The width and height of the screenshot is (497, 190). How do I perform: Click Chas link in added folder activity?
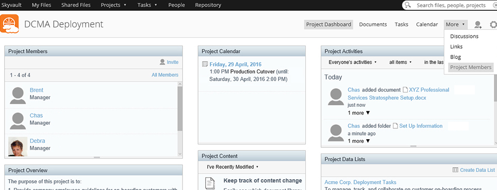pyautogui.click(x=354, y=126)
